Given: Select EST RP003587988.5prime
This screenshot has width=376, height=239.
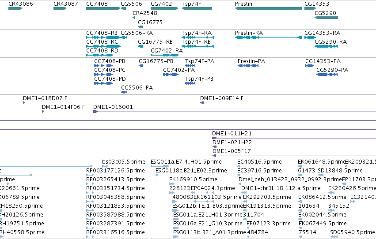Looking at the screenshot, I should (x=90, y=219).
